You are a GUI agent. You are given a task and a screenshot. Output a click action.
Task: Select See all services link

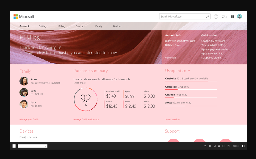172,119
